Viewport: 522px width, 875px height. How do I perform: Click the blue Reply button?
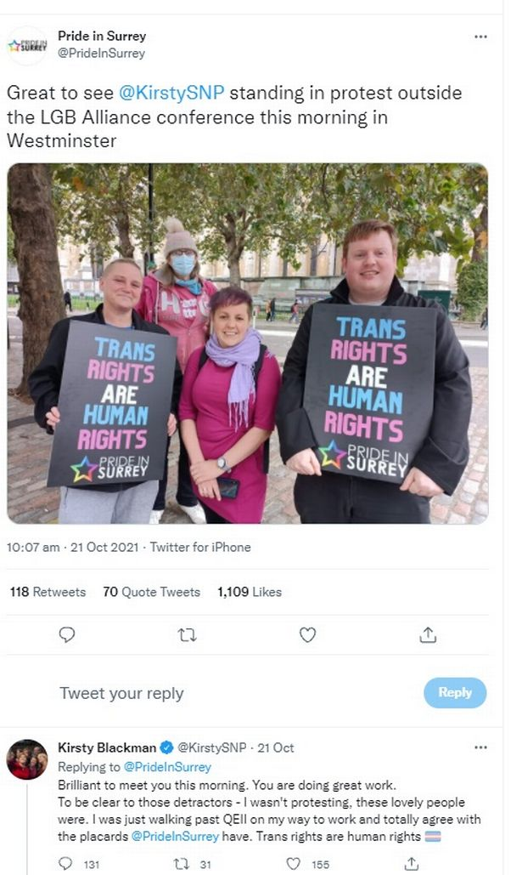[x=455, y=692]
